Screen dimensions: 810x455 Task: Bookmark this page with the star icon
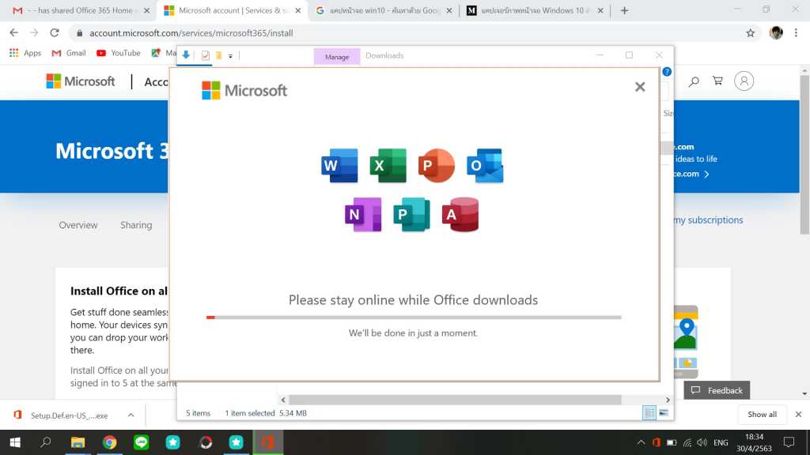coord(750,33)
